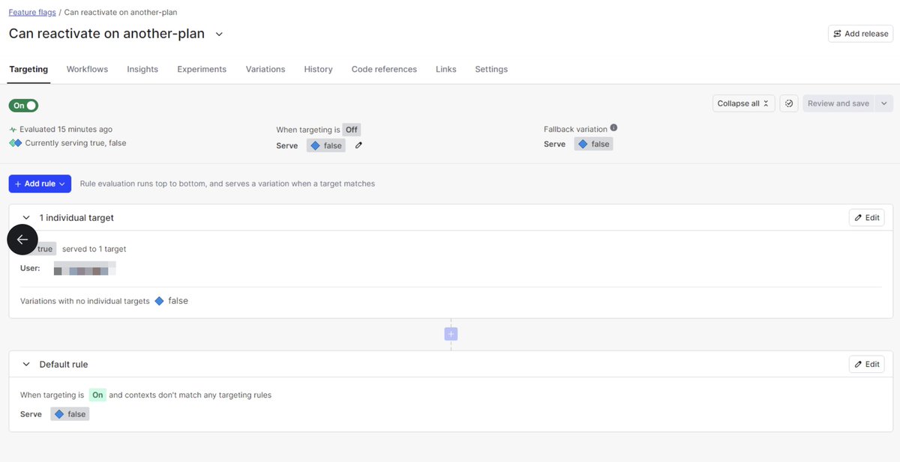
Task: Go to the Experiments tab
Action: pyautogui.click(x=202, y=69)
